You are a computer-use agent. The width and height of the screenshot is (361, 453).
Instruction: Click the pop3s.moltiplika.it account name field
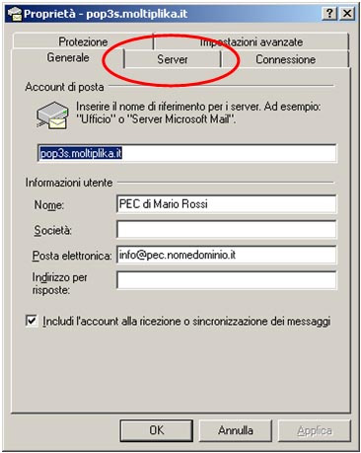click(x=187, y=153)
